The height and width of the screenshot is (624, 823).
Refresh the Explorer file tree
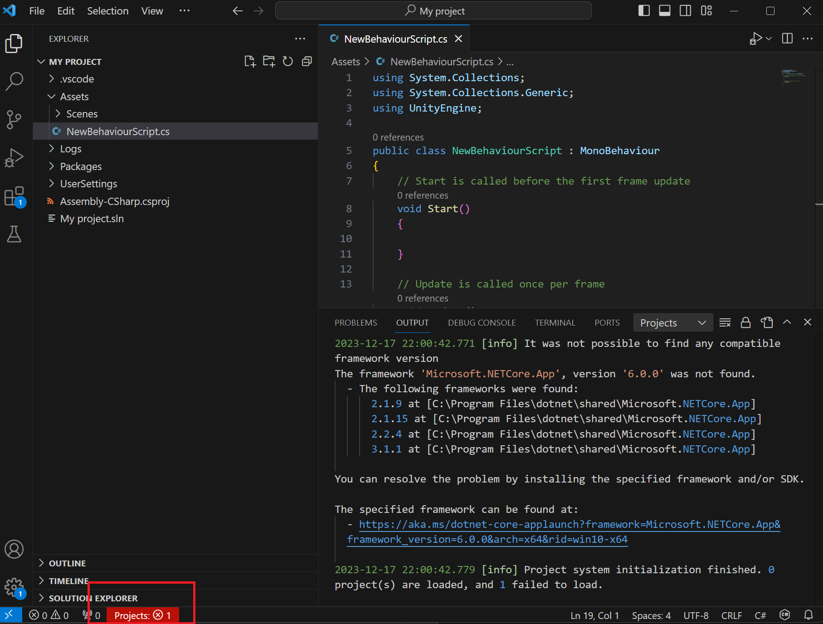[x=287, y=61]
